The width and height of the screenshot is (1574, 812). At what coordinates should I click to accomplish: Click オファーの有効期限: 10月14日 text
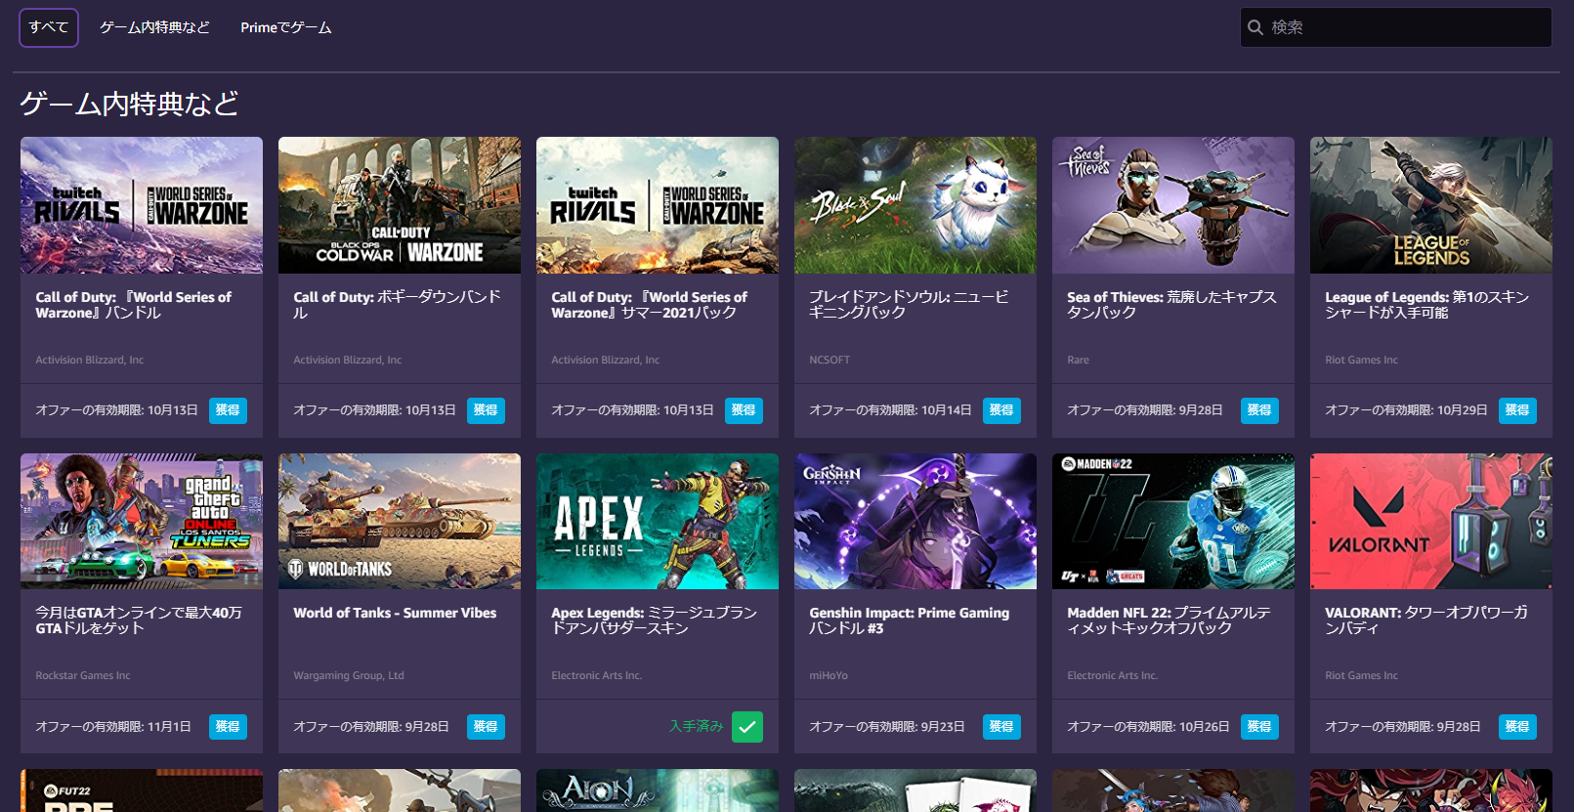tap(890, 410)
